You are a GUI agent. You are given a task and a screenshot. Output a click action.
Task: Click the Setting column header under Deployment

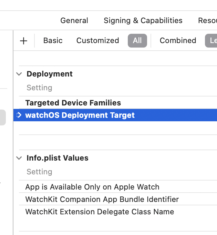39,88
